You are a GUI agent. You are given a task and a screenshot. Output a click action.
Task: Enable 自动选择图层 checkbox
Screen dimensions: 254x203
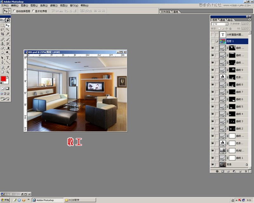14,11
